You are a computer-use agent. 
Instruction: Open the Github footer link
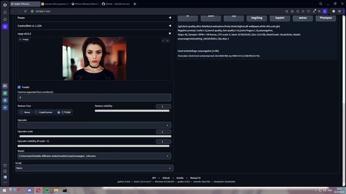coord(166,178)
